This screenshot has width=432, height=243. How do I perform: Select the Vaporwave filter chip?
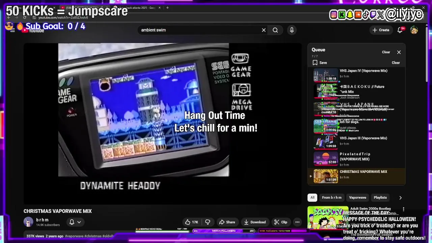point(357,197)
